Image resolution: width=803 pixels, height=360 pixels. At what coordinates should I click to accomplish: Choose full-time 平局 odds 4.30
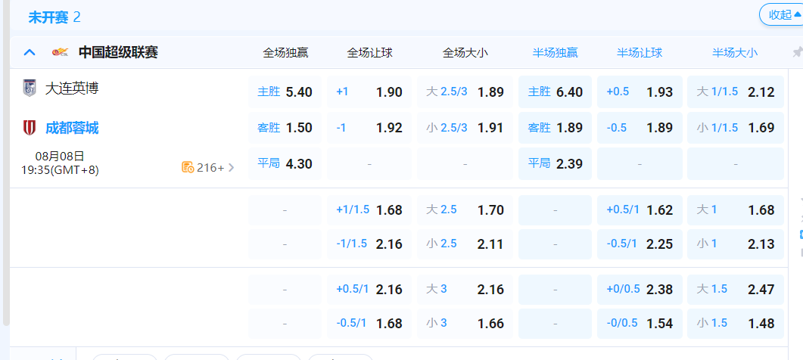[285, 163]
